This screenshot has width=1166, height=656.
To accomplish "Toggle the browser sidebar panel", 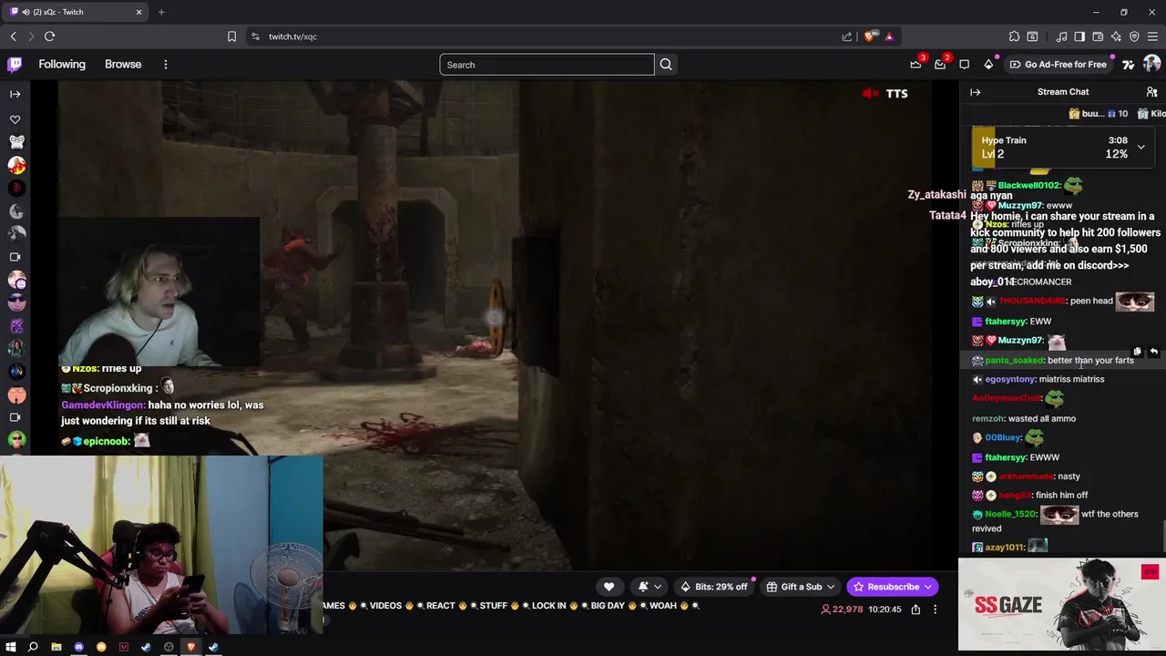I will coord(1079,36).
